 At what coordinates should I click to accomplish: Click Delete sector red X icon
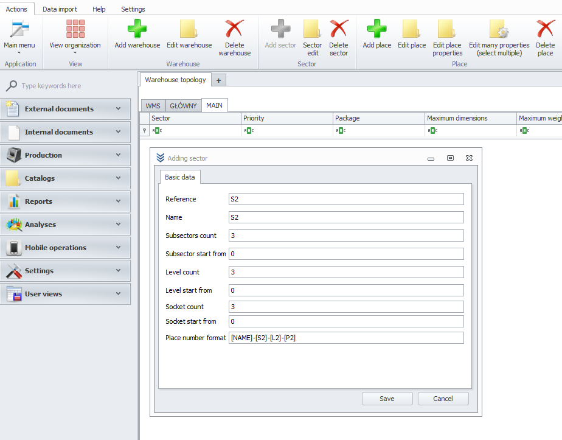point(339,29)
